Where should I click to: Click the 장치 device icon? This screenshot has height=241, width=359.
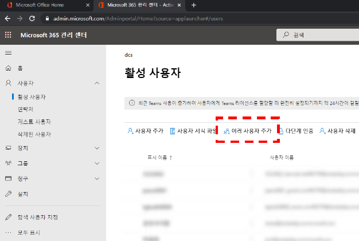(8, 148)
